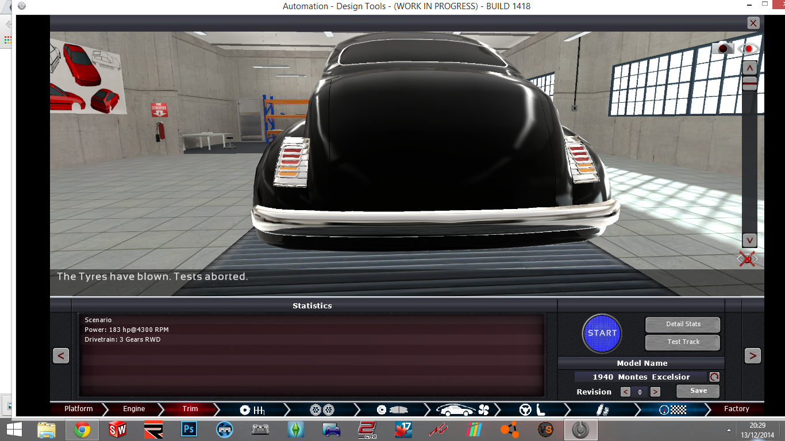
Task: Click the zoom slider up arrow
Action: pos(749,68)
